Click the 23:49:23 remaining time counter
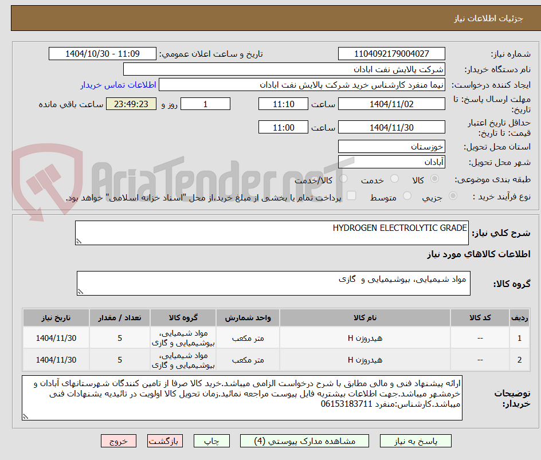Viewport: 541px width, 460px height. pos(131,104)
